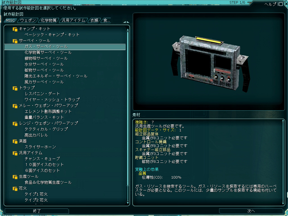Close the 試作設計図 window

click(x=286, y=4)
